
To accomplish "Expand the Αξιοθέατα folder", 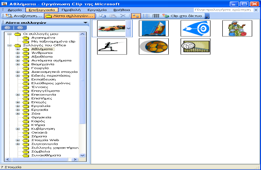I will tap(18, 57).
